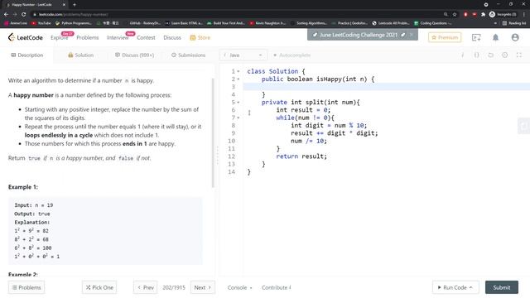Open the Java language dropdown

(243, 55)
